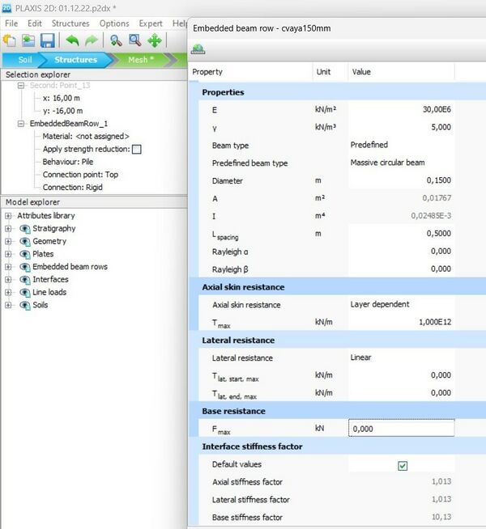
Task: Expand the Attributes library node
Action: click(x=8, y=216)
